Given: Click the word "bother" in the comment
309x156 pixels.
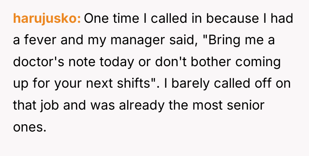Looking at the screenshot, I should click(x=210, y=61).
